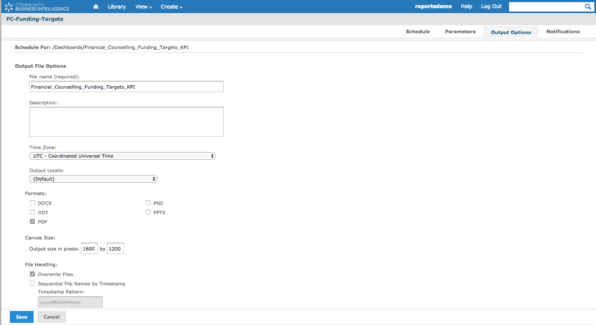Image resolution: width=596 pixels, height=325 pixels.
Task: Open the Community Business Intelligence logo
Action: 36,6
